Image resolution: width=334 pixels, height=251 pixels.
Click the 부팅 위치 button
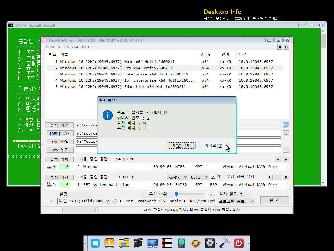(59, 177)
